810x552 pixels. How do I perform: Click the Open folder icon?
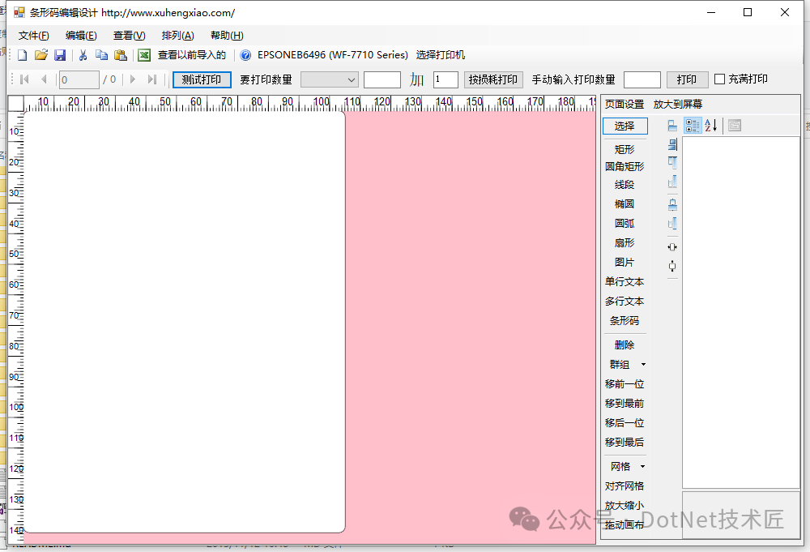point(40,55)
